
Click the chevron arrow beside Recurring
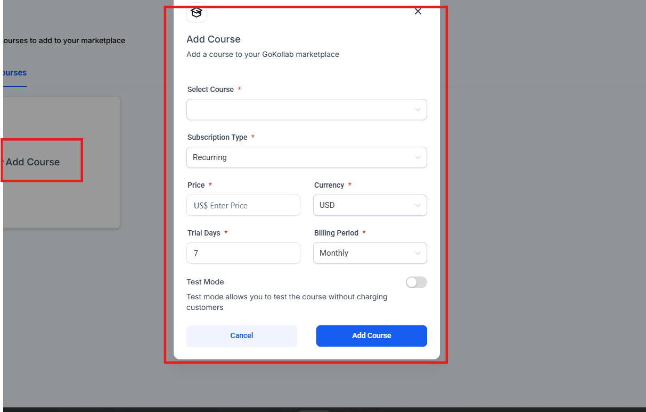point(418,157)
